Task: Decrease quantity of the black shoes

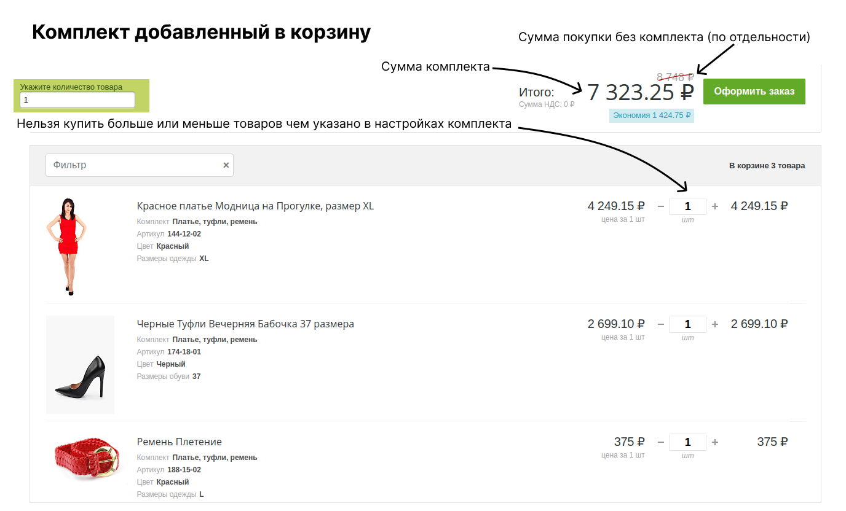Action: [661, 324]
